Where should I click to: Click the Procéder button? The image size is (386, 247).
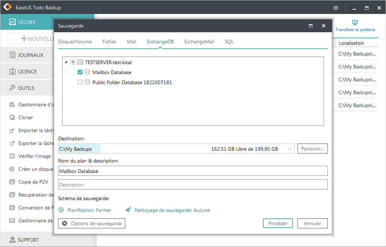tap(278, 223)
